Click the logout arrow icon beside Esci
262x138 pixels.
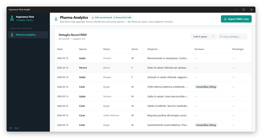(x=11, y=128)
